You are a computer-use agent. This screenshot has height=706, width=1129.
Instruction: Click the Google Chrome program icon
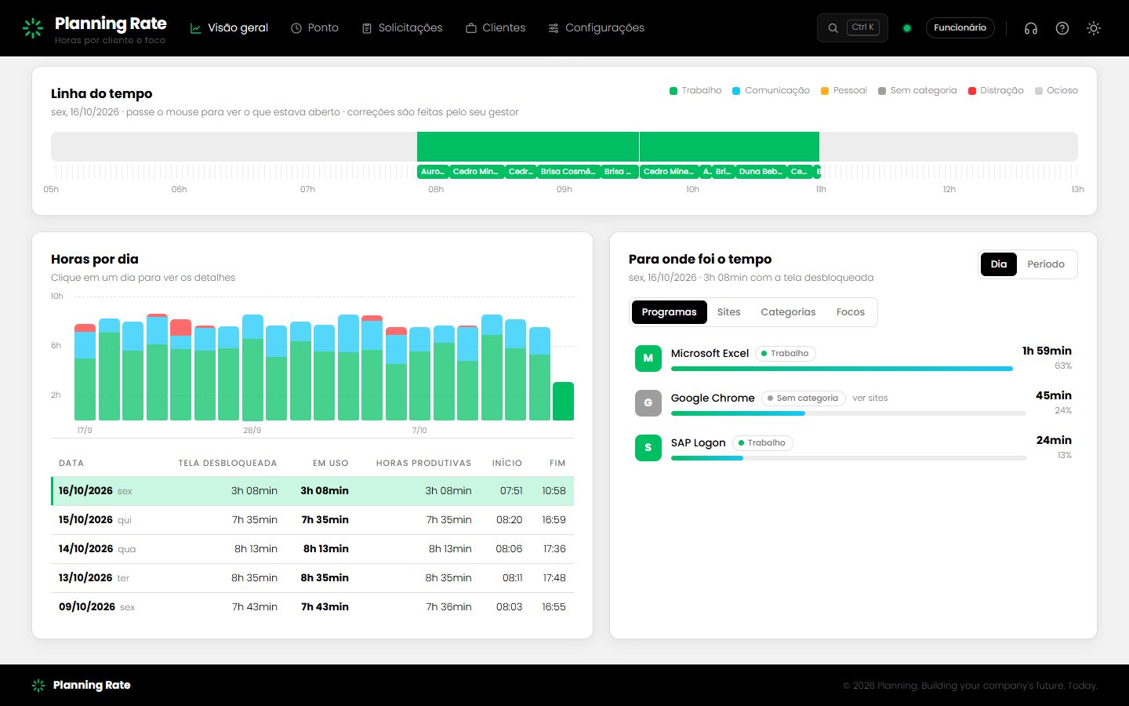[648, 403]
